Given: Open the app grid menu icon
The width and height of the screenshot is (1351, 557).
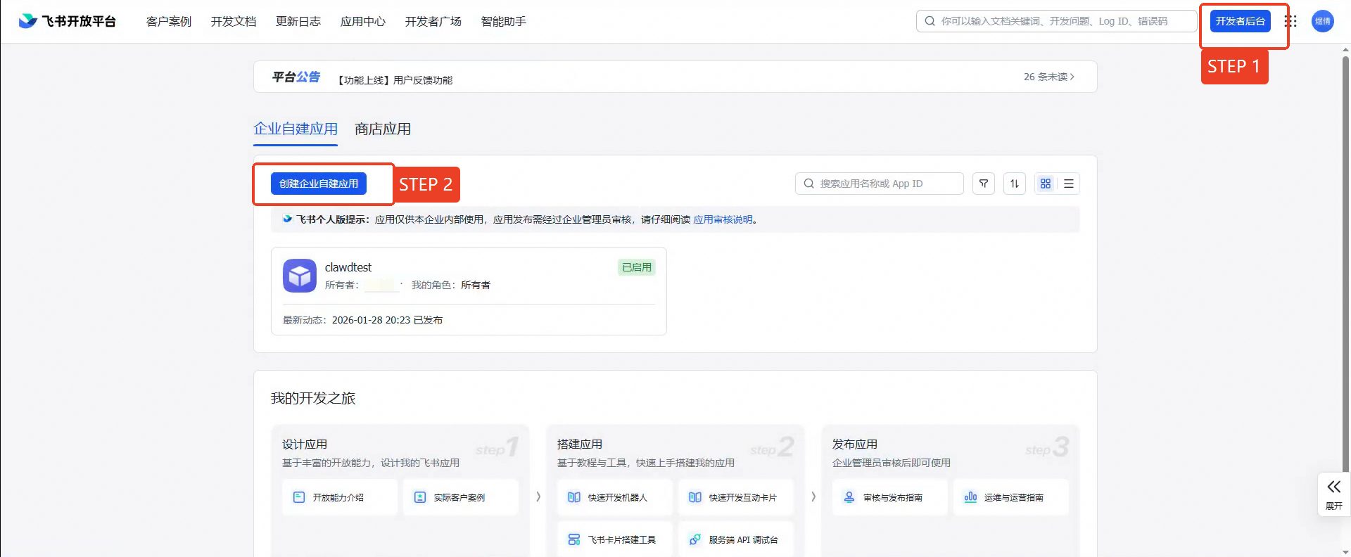Looking at the screenshot, I should pyautogui.click(x=1291, y=21).
